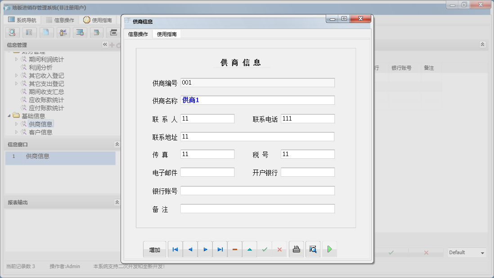Select 其它支出登记 in the tree
494x278 pixels.
[46, 84]
